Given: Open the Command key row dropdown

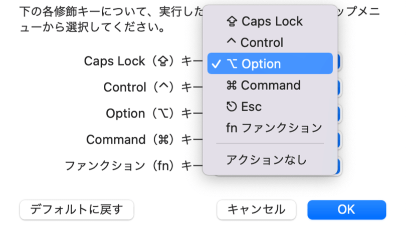Looking at the screenshot, I should 338,139.
